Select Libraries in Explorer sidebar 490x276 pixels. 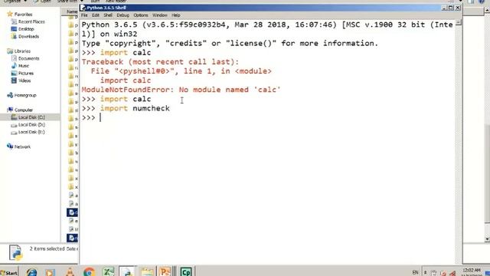click(x=22, y=51)
